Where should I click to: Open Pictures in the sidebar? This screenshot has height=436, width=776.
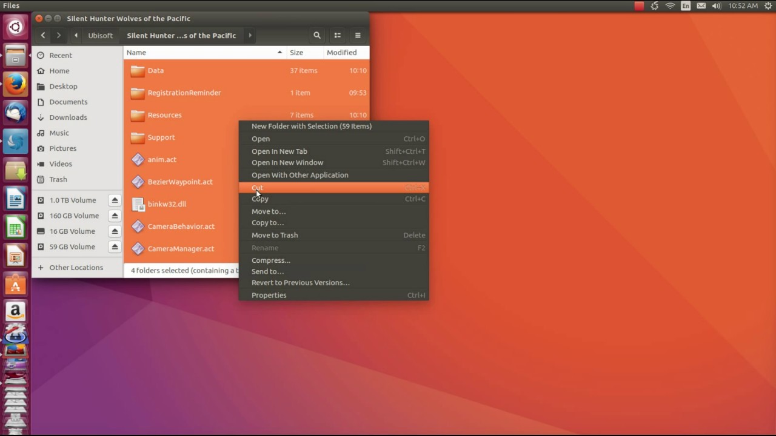click(78, 148)
